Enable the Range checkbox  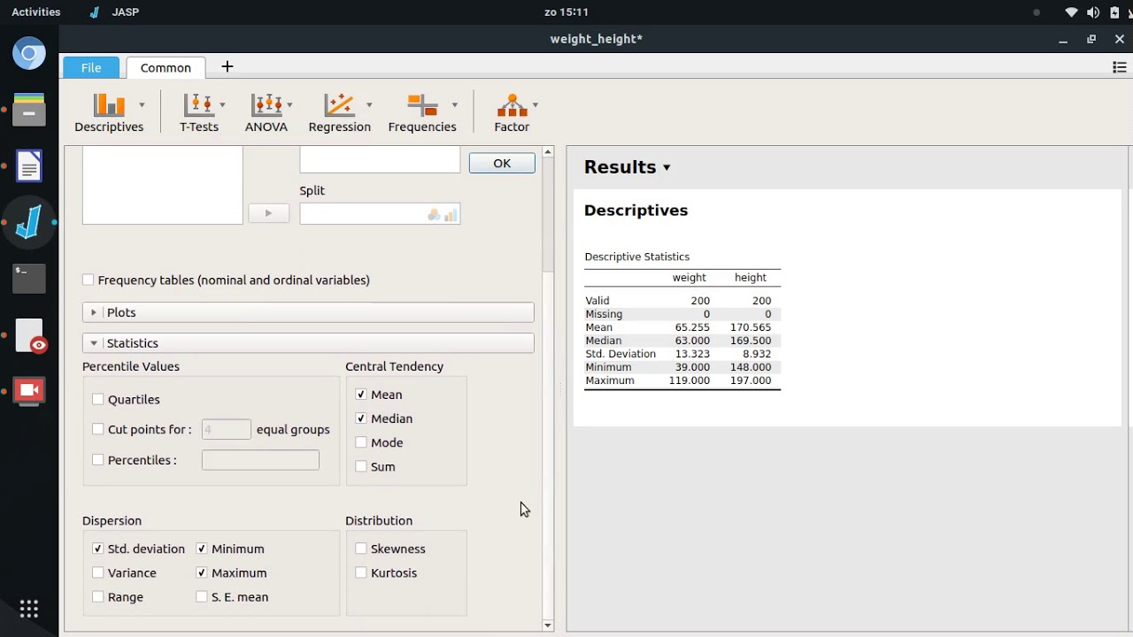[x=98, y=596]
